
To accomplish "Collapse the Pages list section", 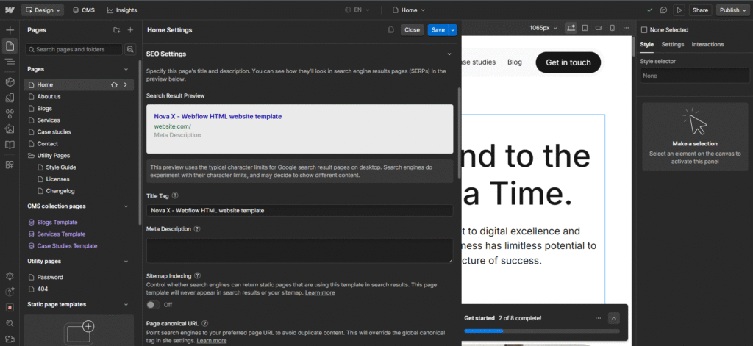I will 126,69.
